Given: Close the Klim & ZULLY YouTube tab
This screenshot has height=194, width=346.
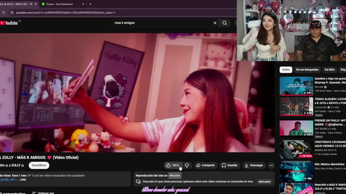Looking at the screenshot, I should pos(35,4).
